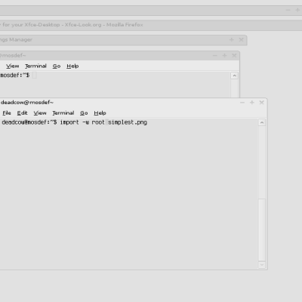Minimize the front deadcow@mosdef terminal
This screenshot has height=302, width=302.
point(242,103)
